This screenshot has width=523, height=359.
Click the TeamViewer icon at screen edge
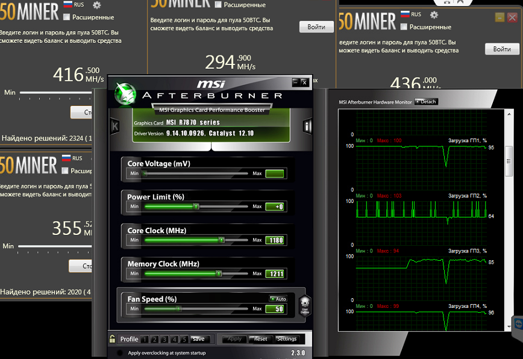coord(518,323)
